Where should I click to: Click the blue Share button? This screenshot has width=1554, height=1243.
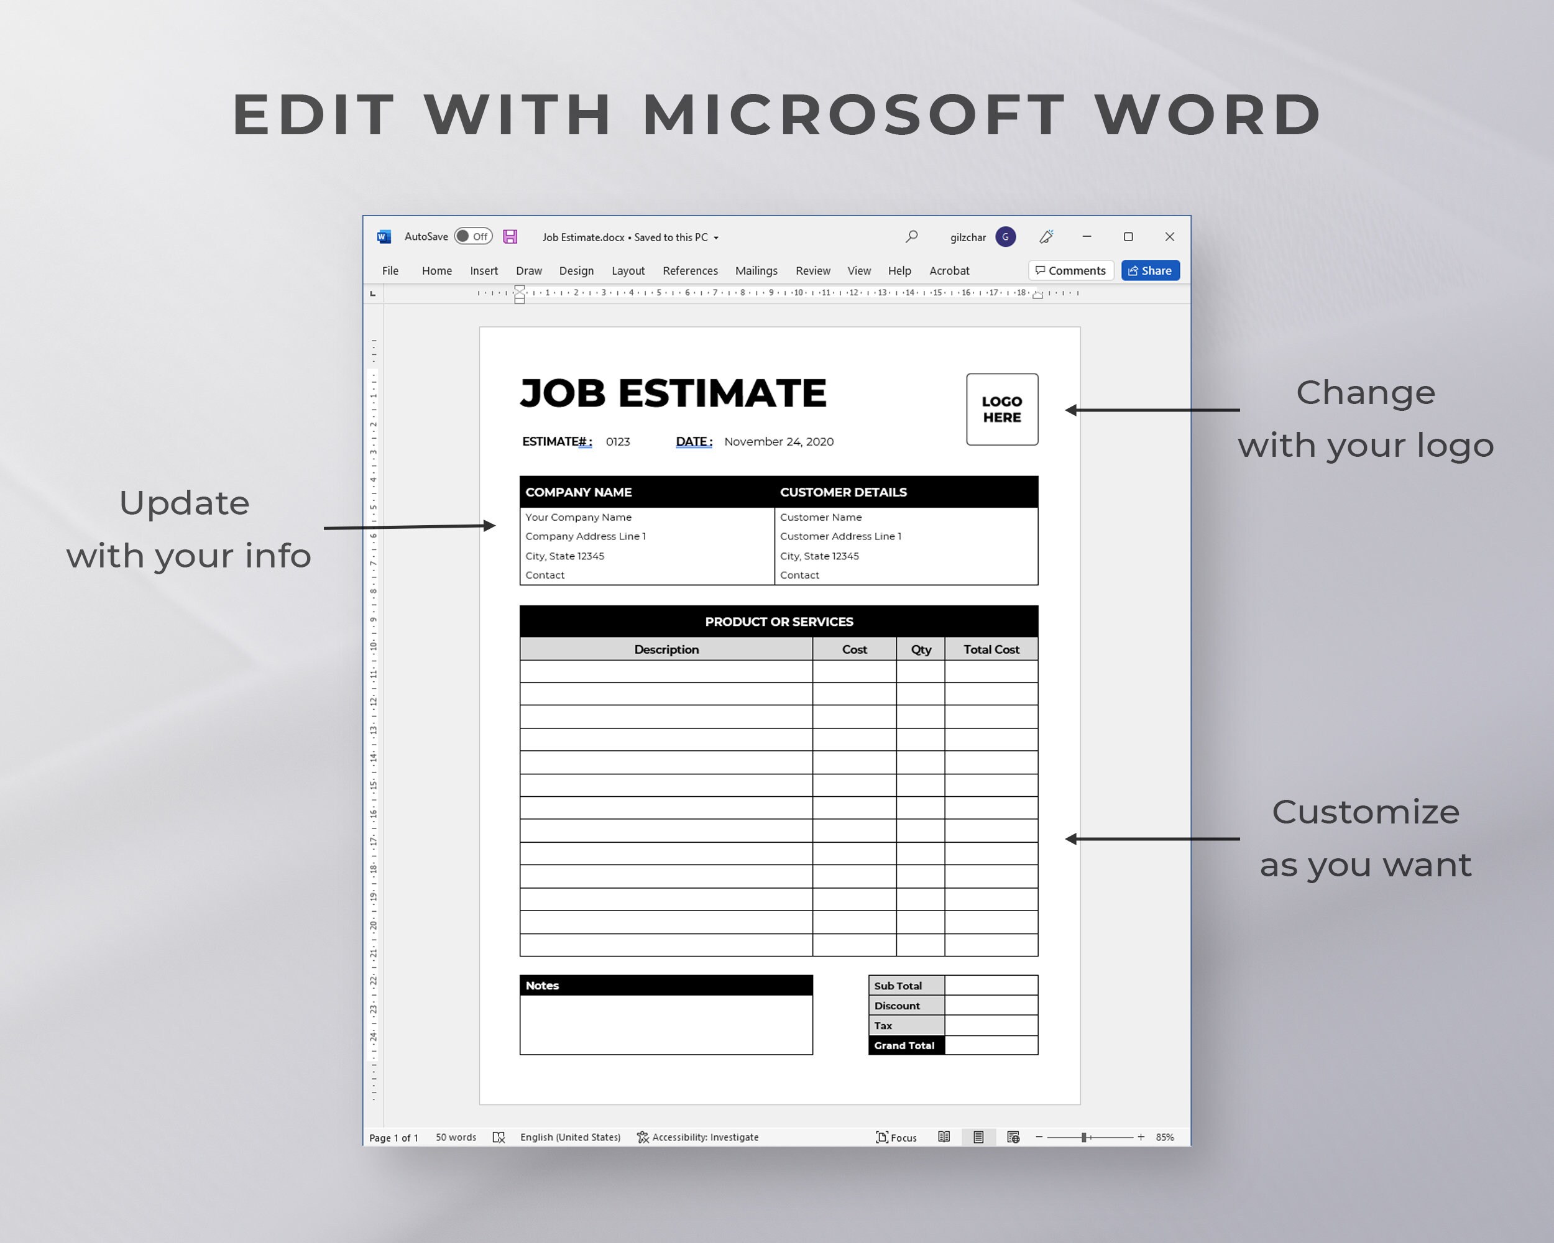1151,270
